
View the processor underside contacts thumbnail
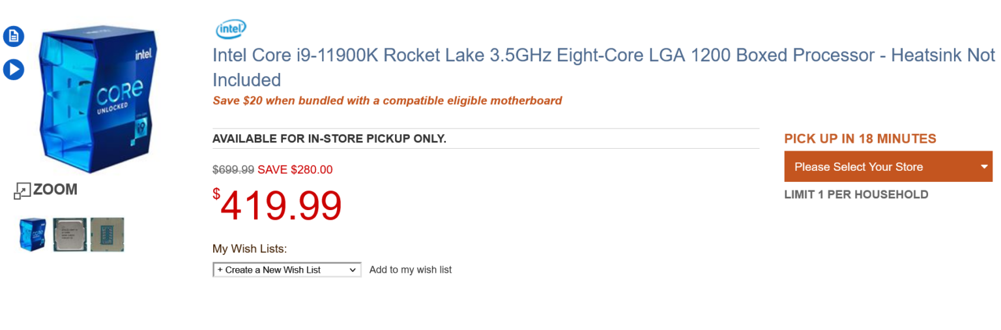pyautogui.click(x=107, y=235)
